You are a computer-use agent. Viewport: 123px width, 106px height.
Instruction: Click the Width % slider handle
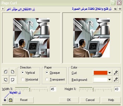(29, 89)
